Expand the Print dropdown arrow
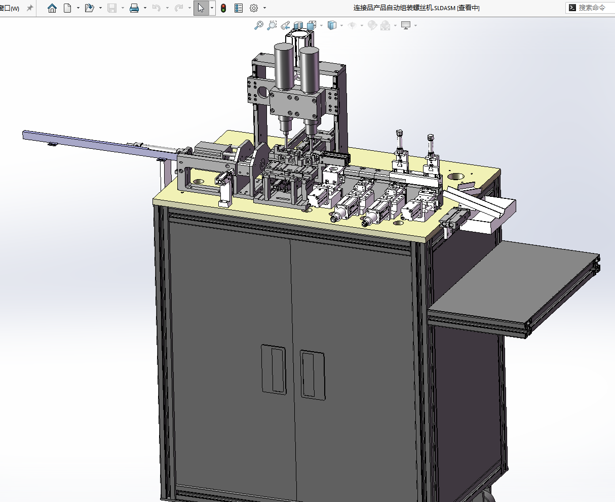The height and width of the screenshot is (502, 615). click(x=145, y=8)
